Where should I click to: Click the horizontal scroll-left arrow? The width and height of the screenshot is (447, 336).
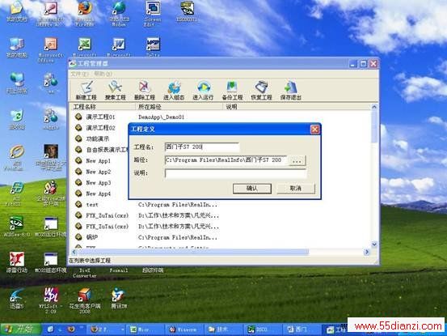(x=74, y=252)
